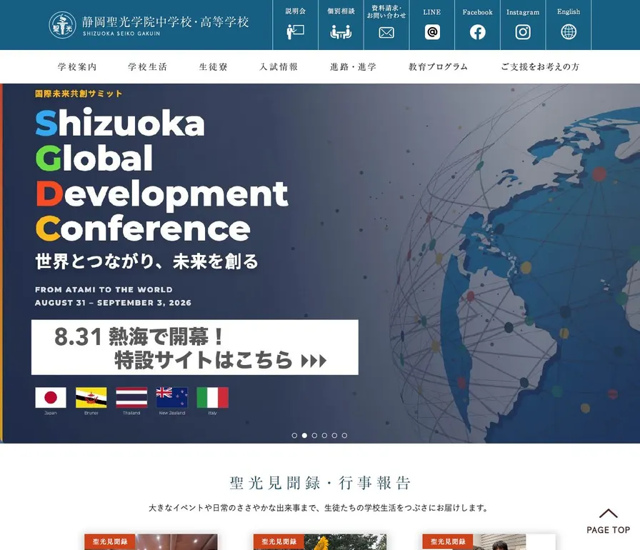Open the Facebook icon link
The image size is (640, 550).
tap(478, 32)
